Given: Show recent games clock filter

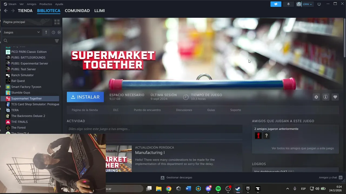Looking at the screenshot, I should 53,32.
